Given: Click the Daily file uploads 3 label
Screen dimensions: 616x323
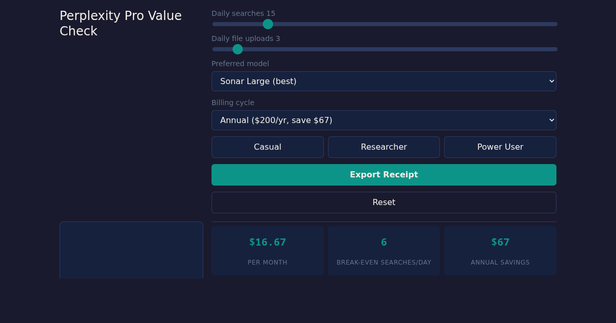Looking at the screenshot, I should [x=246, y=38].
